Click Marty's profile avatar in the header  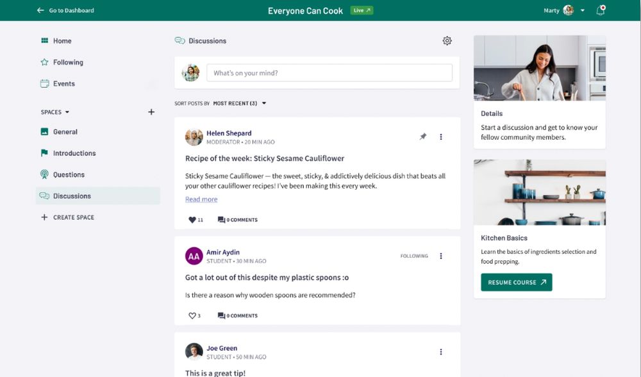568,10
